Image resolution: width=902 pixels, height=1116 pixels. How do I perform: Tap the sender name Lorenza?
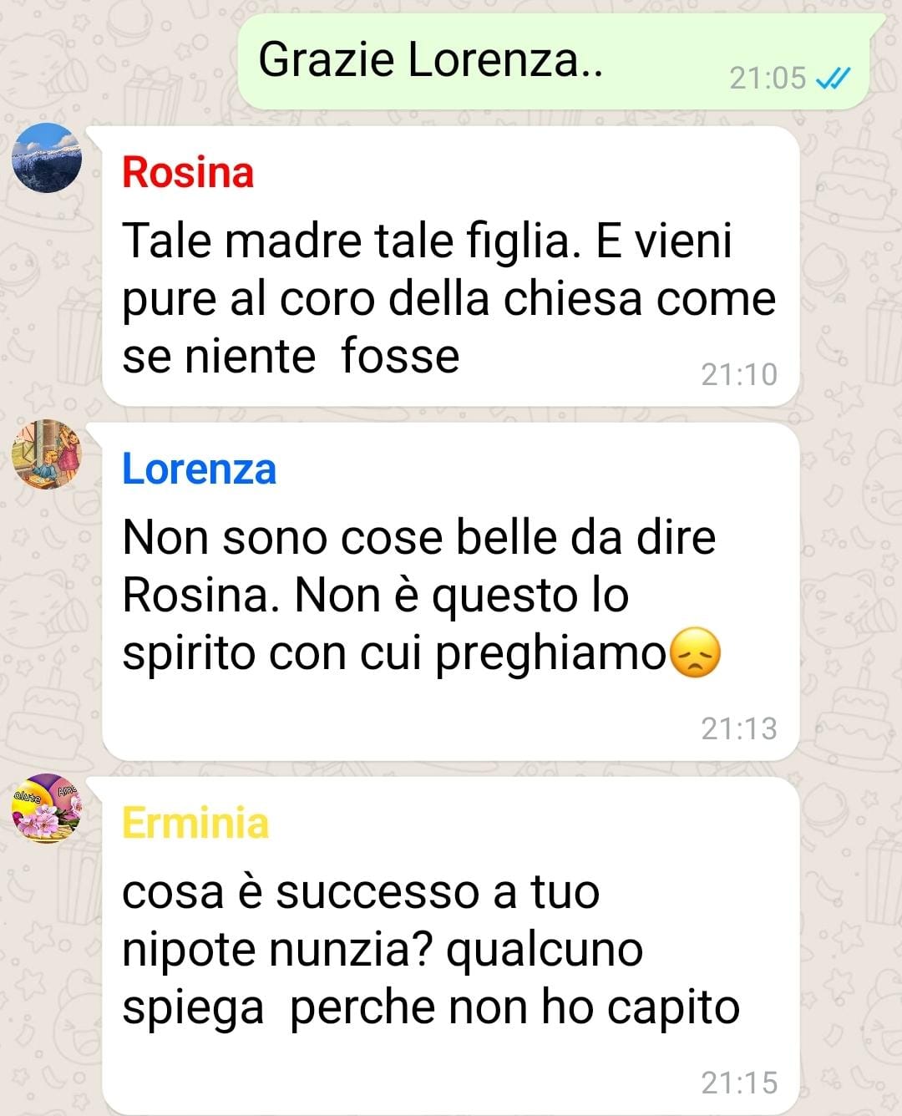[199, 469]
